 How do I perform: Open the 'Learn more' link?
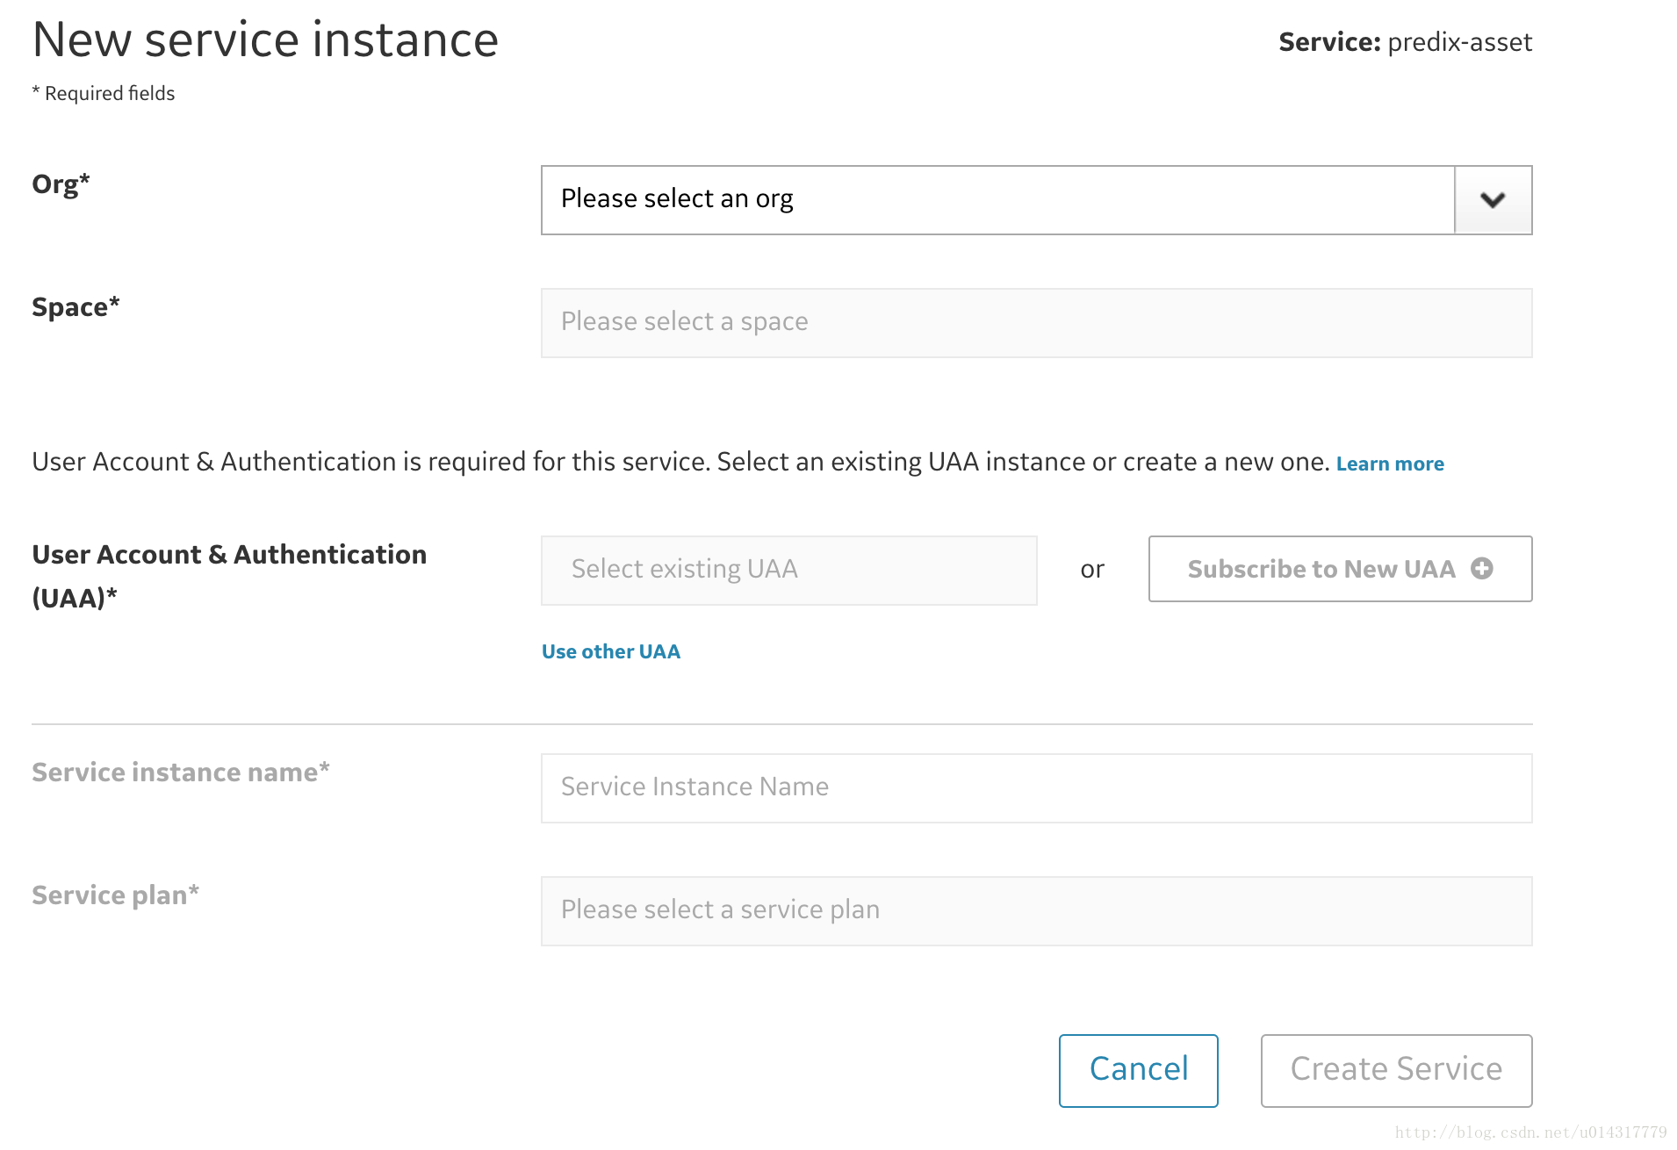1390,464
